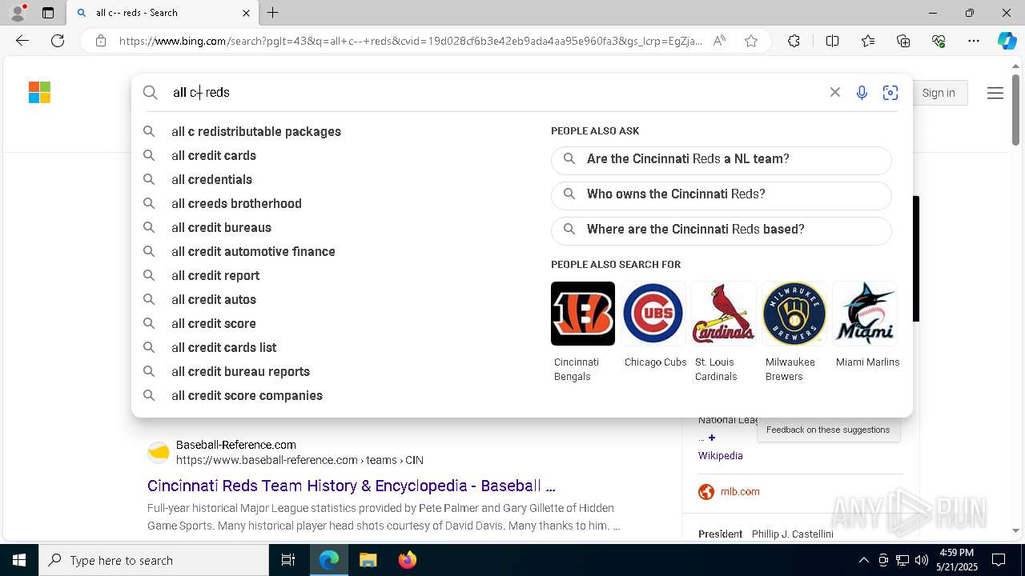Screen dimensions: 1025x576
Task: Select suggestion 'all credit report'
Action: tap(215, 275)
